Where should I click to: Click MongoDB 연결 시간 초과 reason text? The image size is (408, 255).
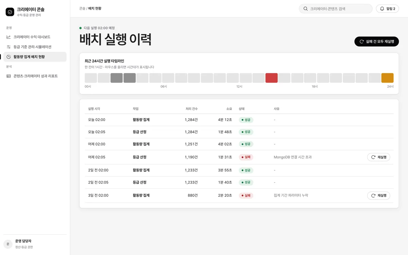coord(293,157)
